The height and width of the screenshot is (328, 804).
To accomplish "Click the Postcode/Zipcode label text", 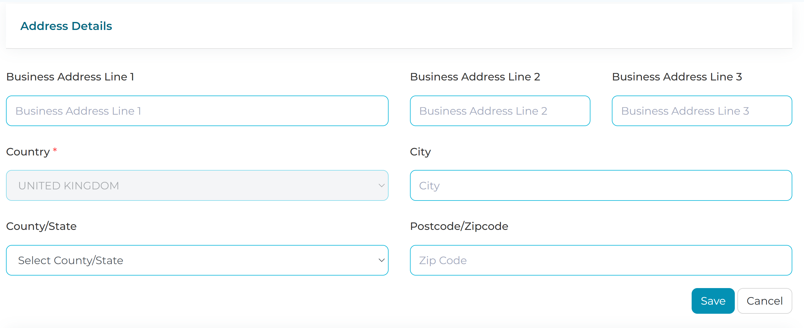I will pos(459,226).
